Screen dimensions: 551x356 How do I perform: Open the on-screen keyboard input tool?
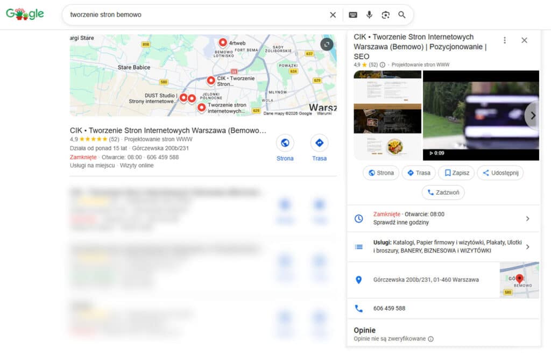(353, 15)
